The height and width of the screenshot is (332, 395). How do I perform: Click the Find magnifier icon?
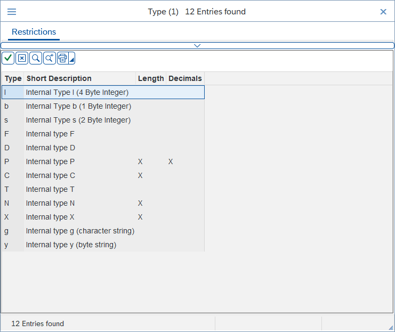[36, 58]
